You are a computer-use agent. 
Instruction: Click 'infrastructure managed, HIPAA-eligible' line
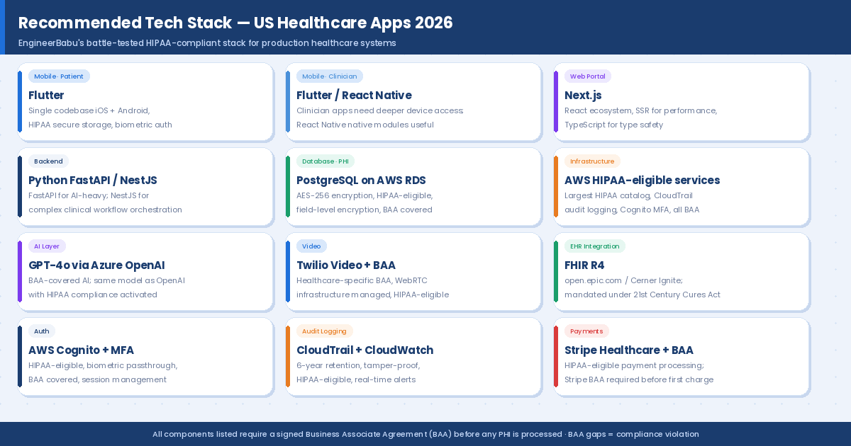(x=372, y=295)
